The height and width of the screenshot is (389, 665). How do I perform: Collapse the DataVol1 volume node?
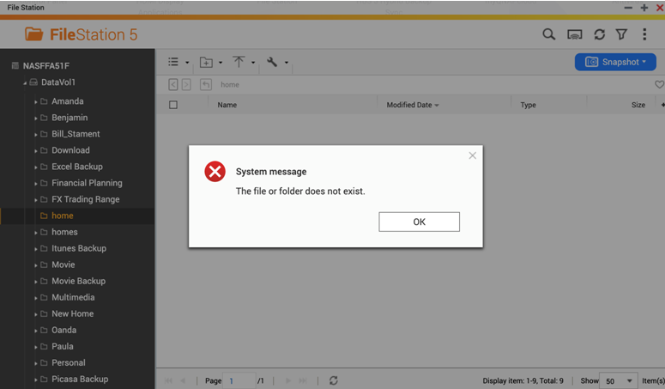click(25, 83)
